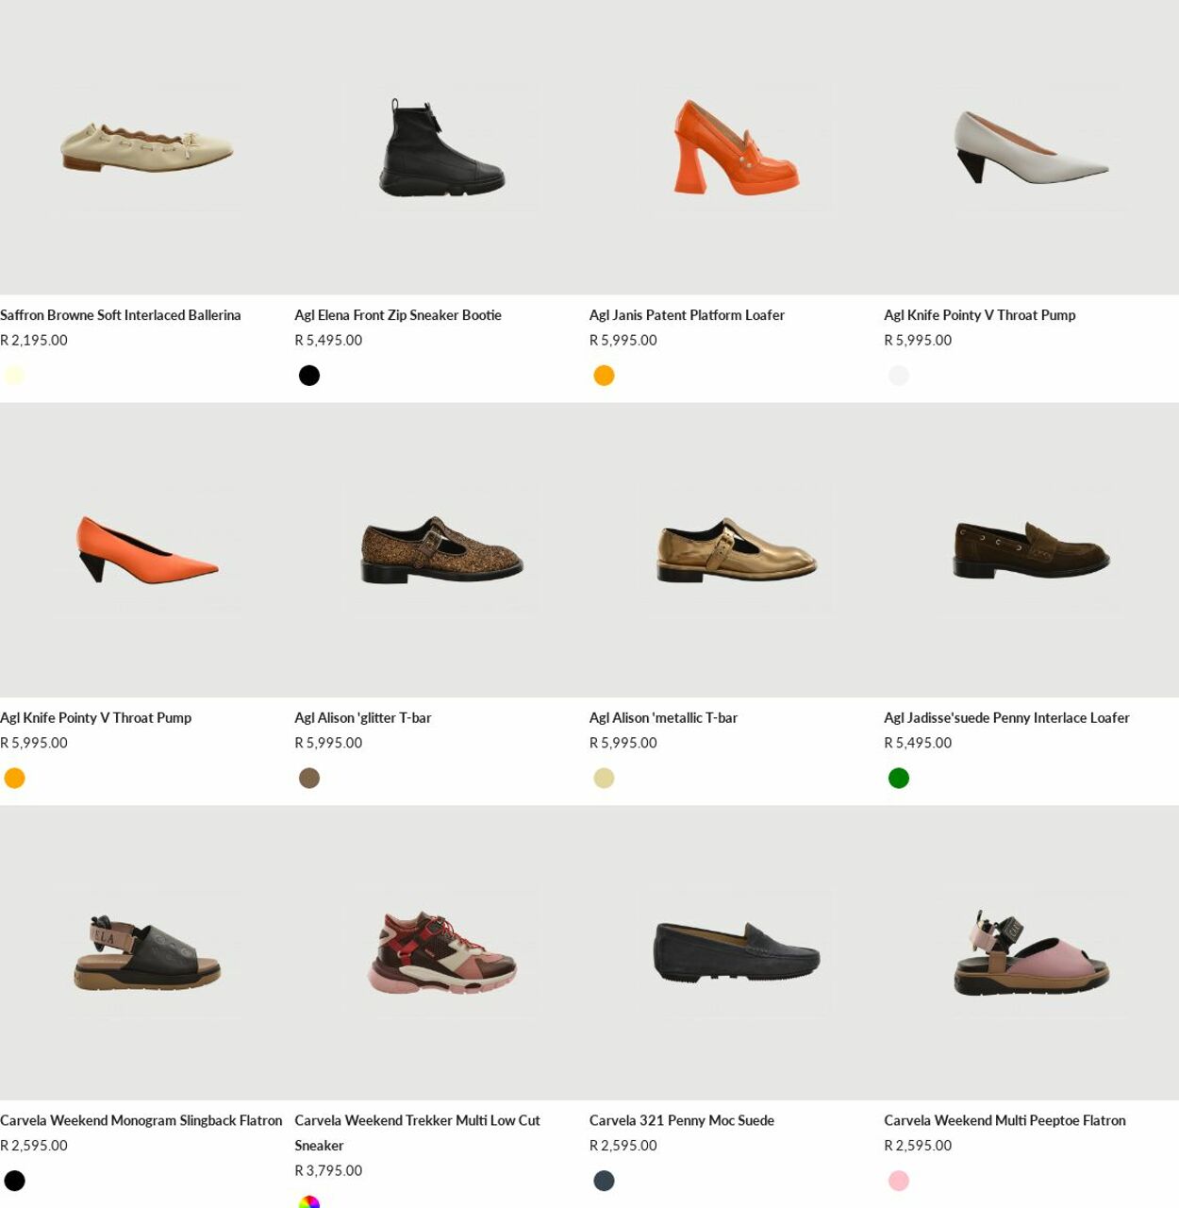The image size is (1179, 1208).
Task: Click price R 2,595.00 of Carvela Penny Moc Suede
Action: pyautogui.click(x=623, y=1146)
